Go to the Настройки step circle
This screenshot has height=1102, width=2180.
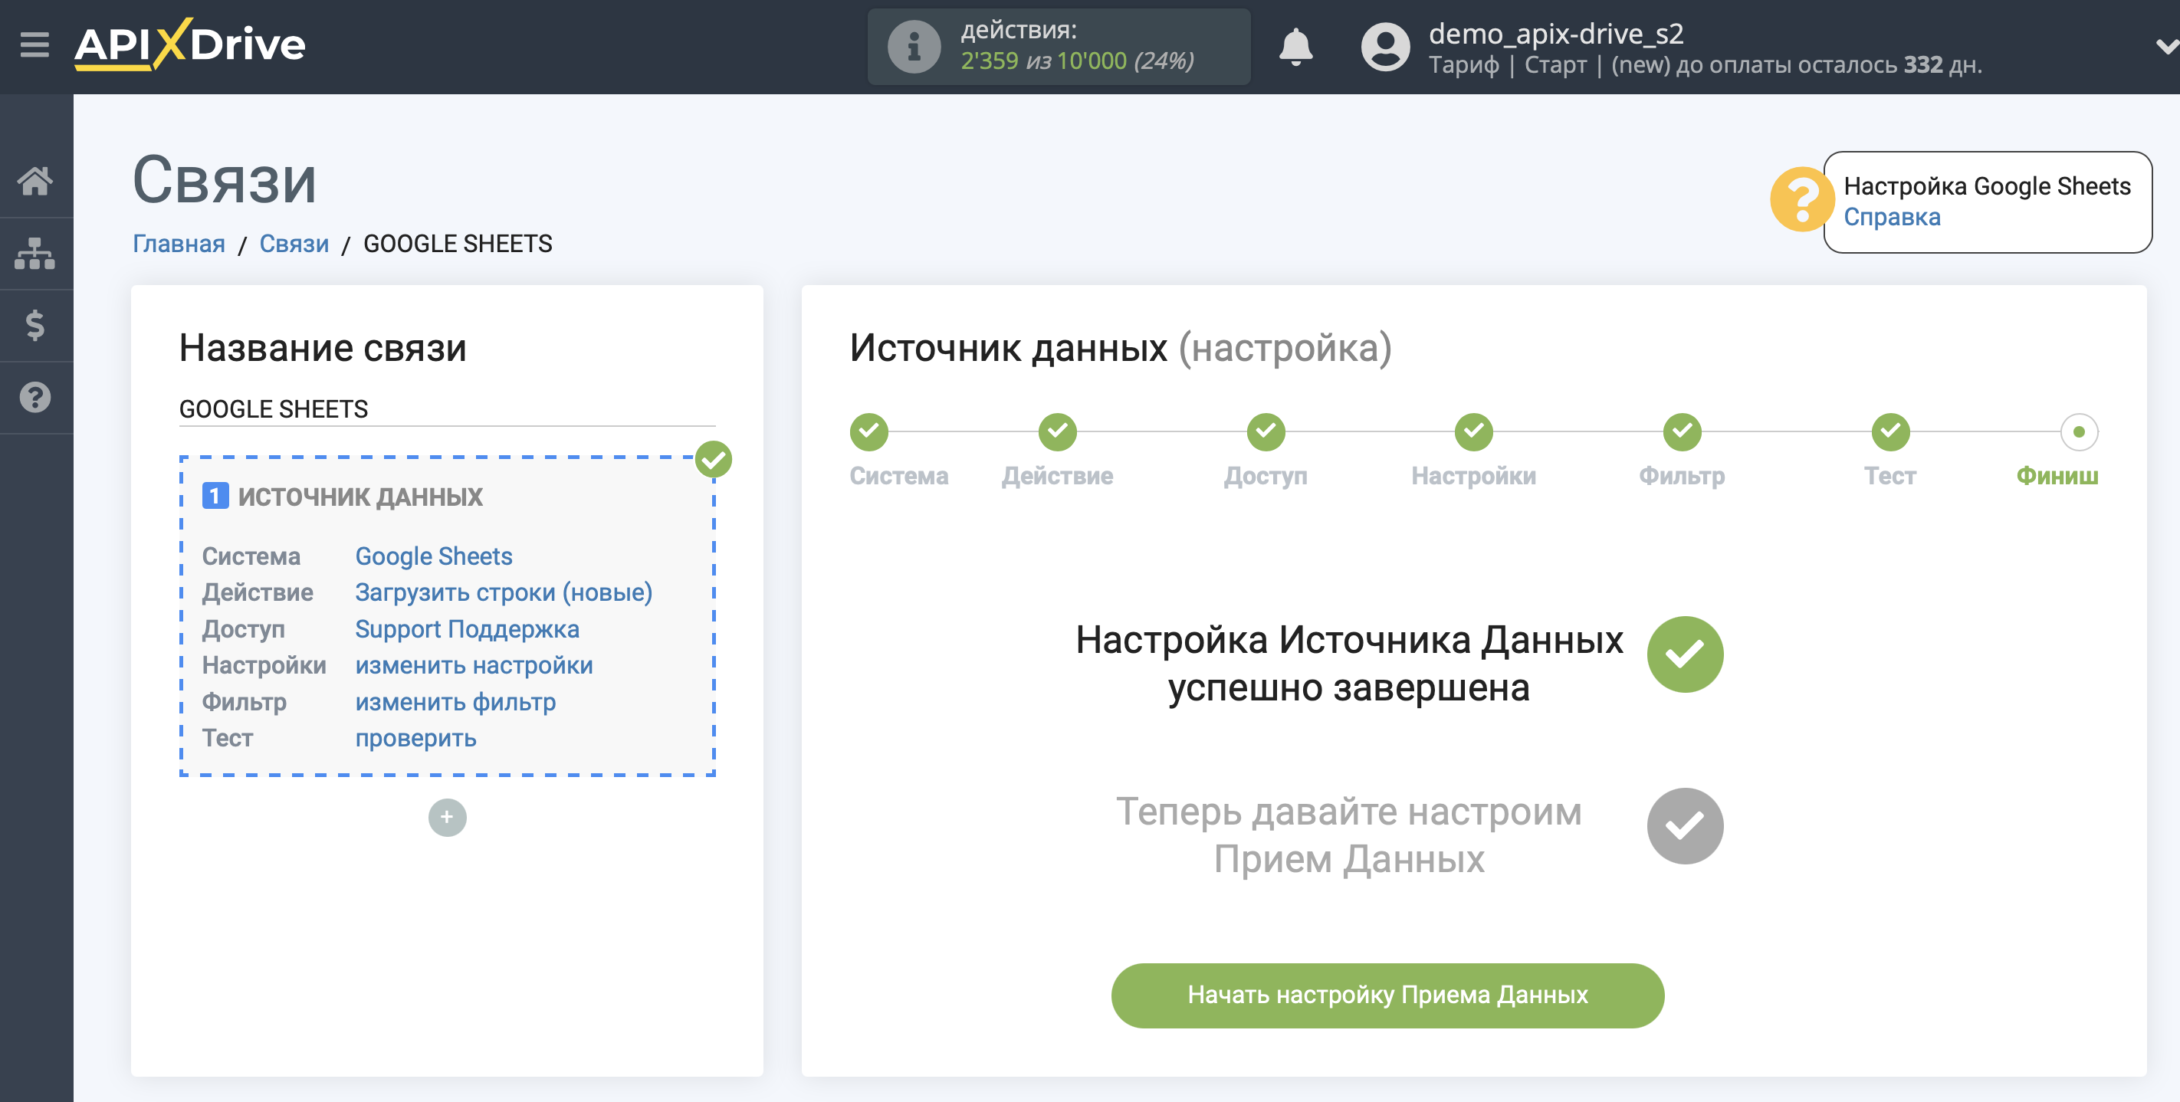point(1473,431)
